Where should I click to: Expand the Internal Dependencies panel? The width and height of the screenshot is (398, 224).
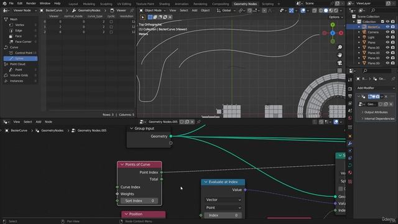point(378,119)
